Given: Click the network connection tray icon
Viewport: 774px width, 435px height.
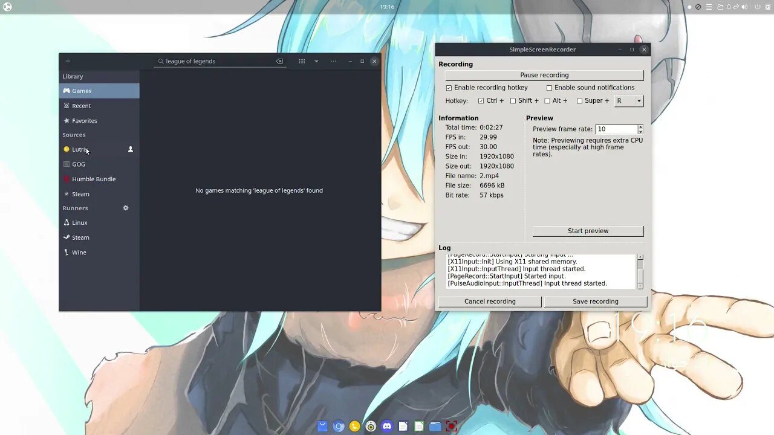Looking at the screenshot, I should [x=736, y=7].
